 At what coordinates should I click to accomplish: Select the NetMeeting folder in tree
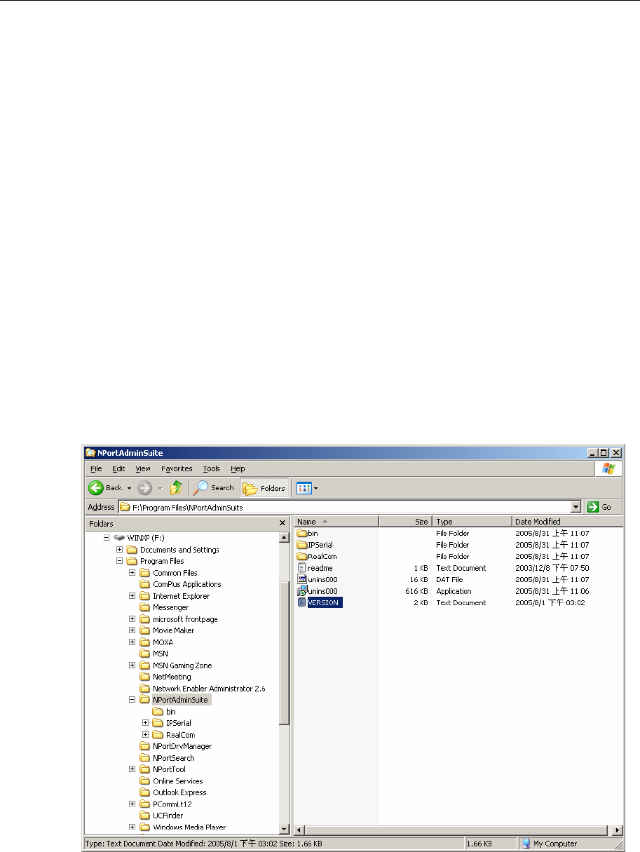(x=164, y=677)
